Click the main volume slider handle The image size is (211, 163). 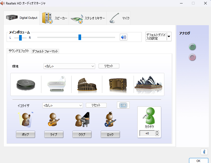80,37
